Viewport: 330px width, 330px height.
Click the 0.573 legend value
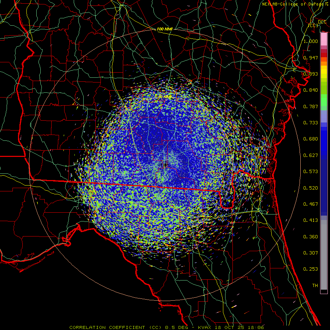[x=311, y=172]
